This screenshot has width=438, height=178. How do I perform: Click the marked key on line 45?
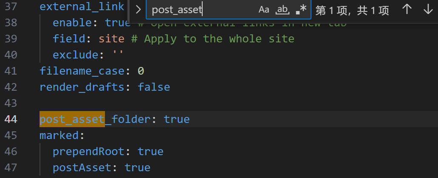(59, 136)
